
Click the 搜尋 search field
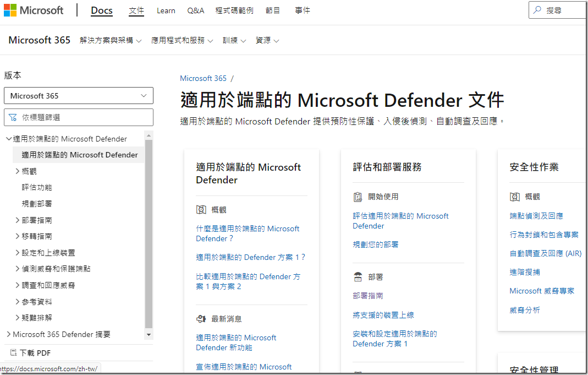point(558,10)
